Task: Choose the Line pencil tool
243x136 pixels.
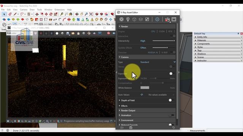Action: pyautogui.click(x=15, y=14)
